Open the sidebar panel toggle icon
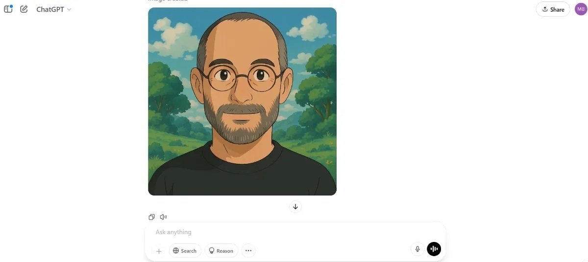This screenshot has height=262, width=588. pyautogui.click(x=8, y=9)
